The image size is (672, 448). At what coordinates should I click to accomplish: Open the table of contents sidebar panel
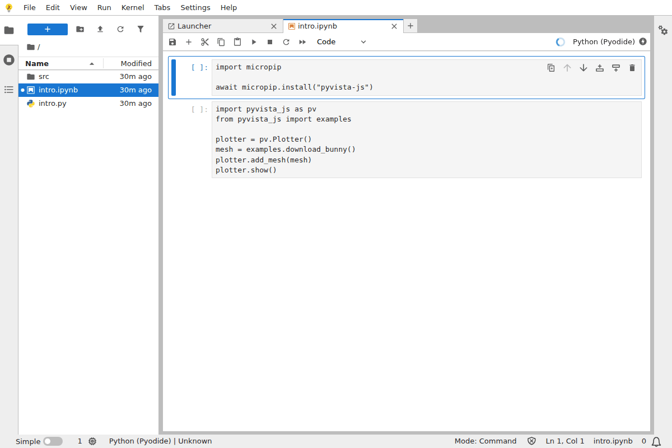point(9,90)
